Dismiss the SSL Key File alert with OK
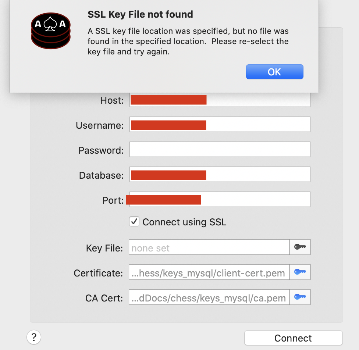Viewport: 359px width, 350px height. pyautogui.click(x=274, y=71)
